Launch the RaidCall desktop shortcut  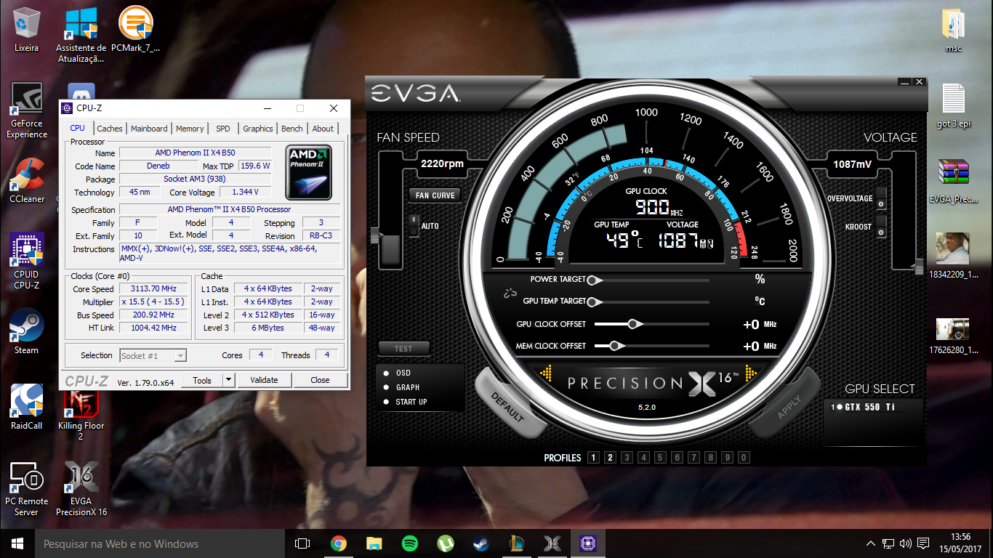(x=27, y=408)
